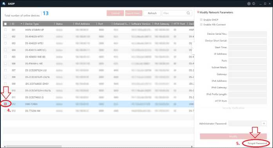Check the box for device 003
The image size is (273, 148).
[x=5, y=43]
